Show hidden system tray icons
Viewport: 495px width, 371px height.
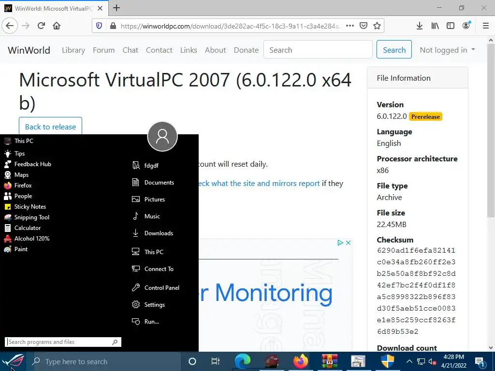[x=409, y=361]
